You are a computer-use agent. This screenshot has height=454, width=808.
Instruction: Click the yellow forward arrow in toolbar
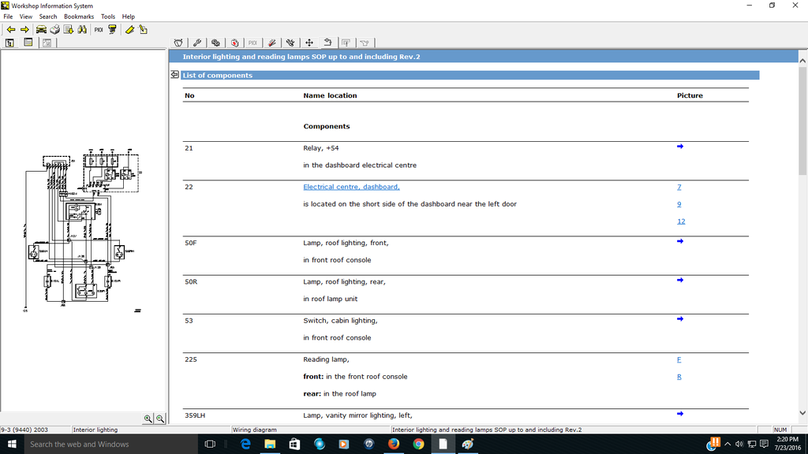pyautogui.click(x=24, y=29)
